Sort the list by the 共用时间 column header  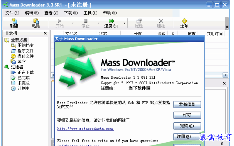pyautogui.click(x=214, y=34)
